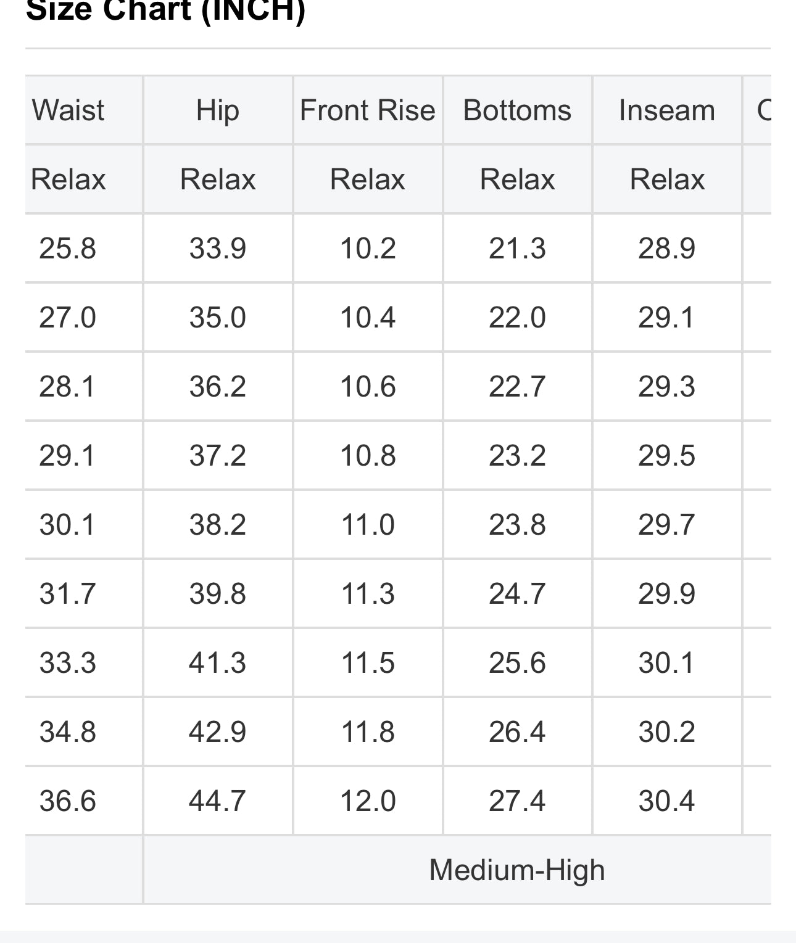Viewport: 796px width, 943px height.
Task: Select waist value 25.8
Action: 68,249
